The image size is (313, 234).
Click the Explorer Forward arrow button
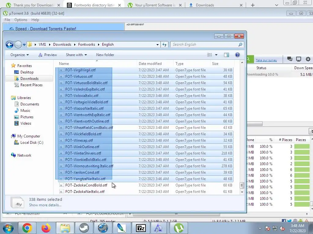(x=18, y=44)
